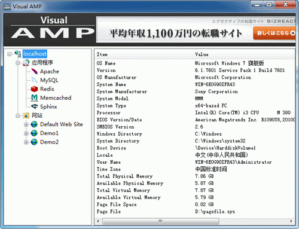Click the Sony Corporation value
299x229 pixels.
[216, 91]
